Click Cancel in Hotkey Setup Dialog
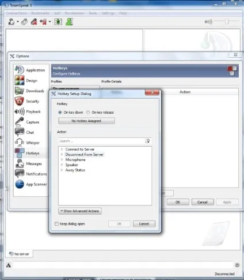 click(144, 224)
